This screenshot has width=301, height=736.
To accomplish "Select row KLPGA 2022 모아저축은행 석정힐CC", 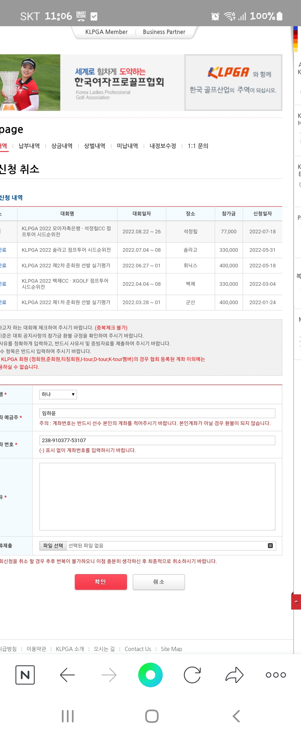I will click(x=141, y=231).
